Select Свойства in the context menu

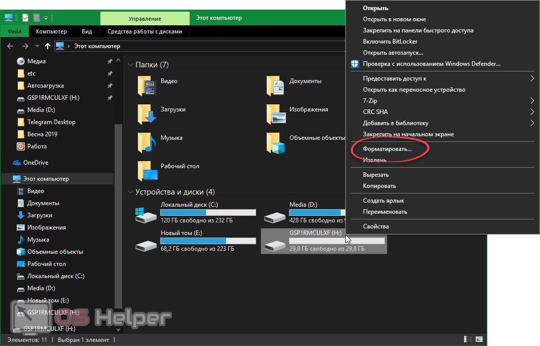tap(376, 226)
